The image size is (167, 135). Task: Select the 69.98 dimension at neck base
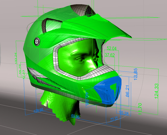point(76,117)
